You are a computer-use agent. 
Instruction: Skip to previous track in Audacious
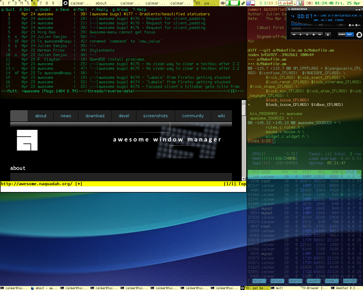tap(294, 35)
